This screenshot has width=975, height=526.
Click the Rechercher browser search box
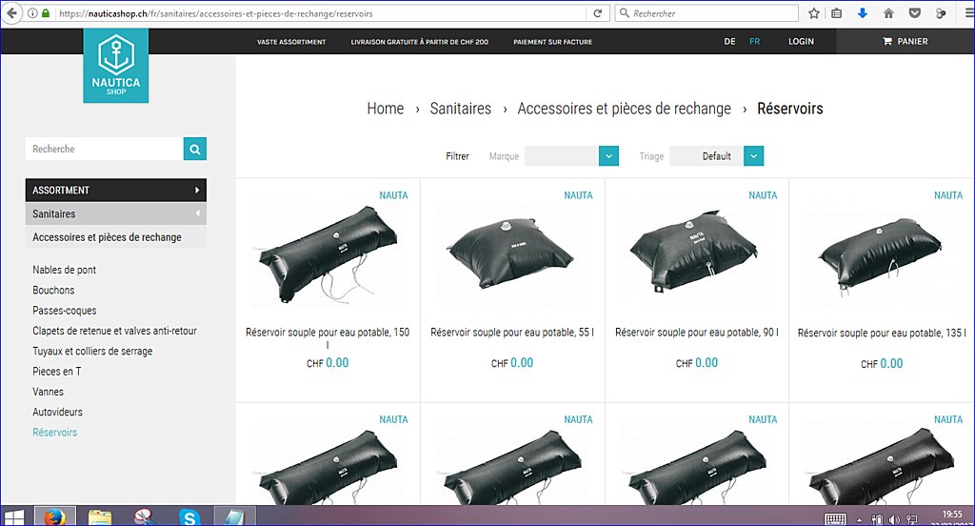click(x=707, y=13)
